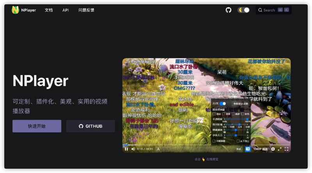Enable the 从下到上 checkbox
The width and height of the screenshot is (312, 173).
click(238, 141)
